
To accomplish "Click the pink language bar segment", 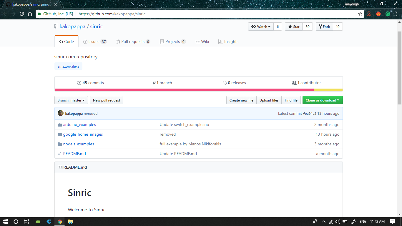I will coord(184,90).
